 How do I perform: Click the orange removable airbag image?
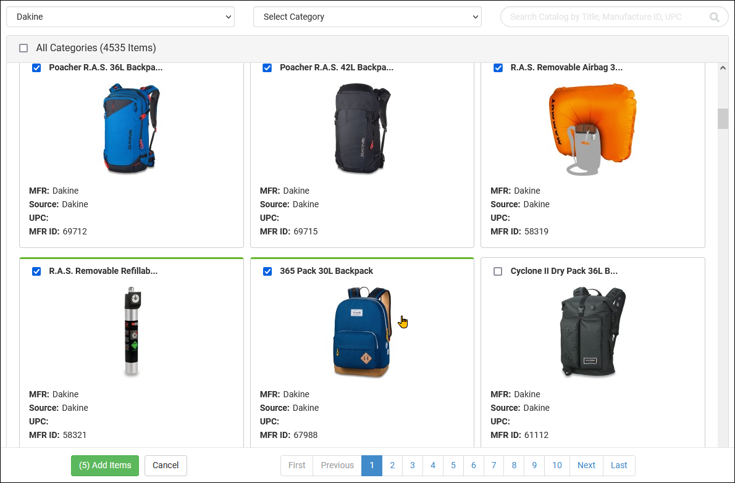click(x=592, y=130)
